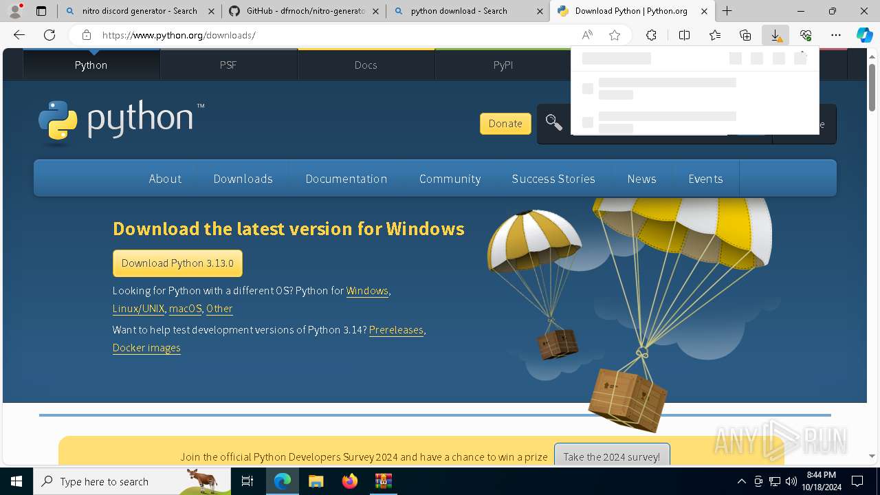The width and height of the screenshot is (880, 495).
Task: Click Download Python 3.13.0 button
Action: (x=177, y=263)
